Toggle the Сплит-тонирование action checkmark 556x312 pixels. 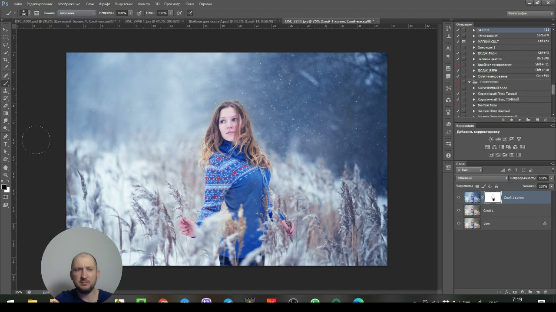pyautogui.click(x=458, y=76)
